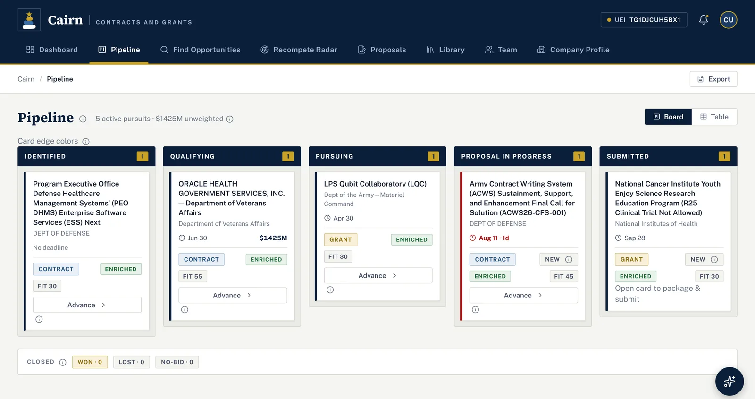Screen dimensions: 755x399
Task: Click the Cairn breadcrumb link
Action: [x=26, y=79]
